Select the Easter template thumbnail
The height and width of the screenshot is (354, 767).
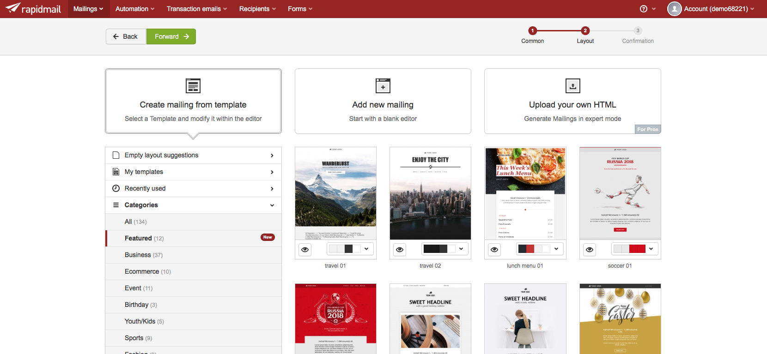pyautogui.click(x=620, y=319)
